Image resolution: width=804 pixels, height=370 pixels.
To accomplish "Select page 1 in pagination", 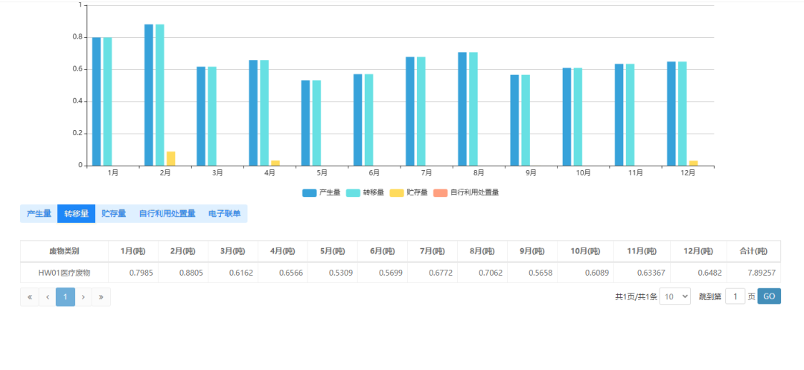I will tap(66, 297).
